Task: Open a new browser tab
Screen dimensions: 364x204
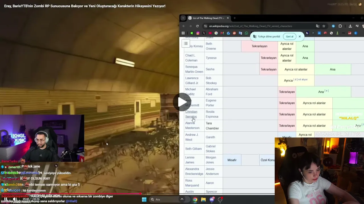Action: pyautogui.click(x=235, y=18)
